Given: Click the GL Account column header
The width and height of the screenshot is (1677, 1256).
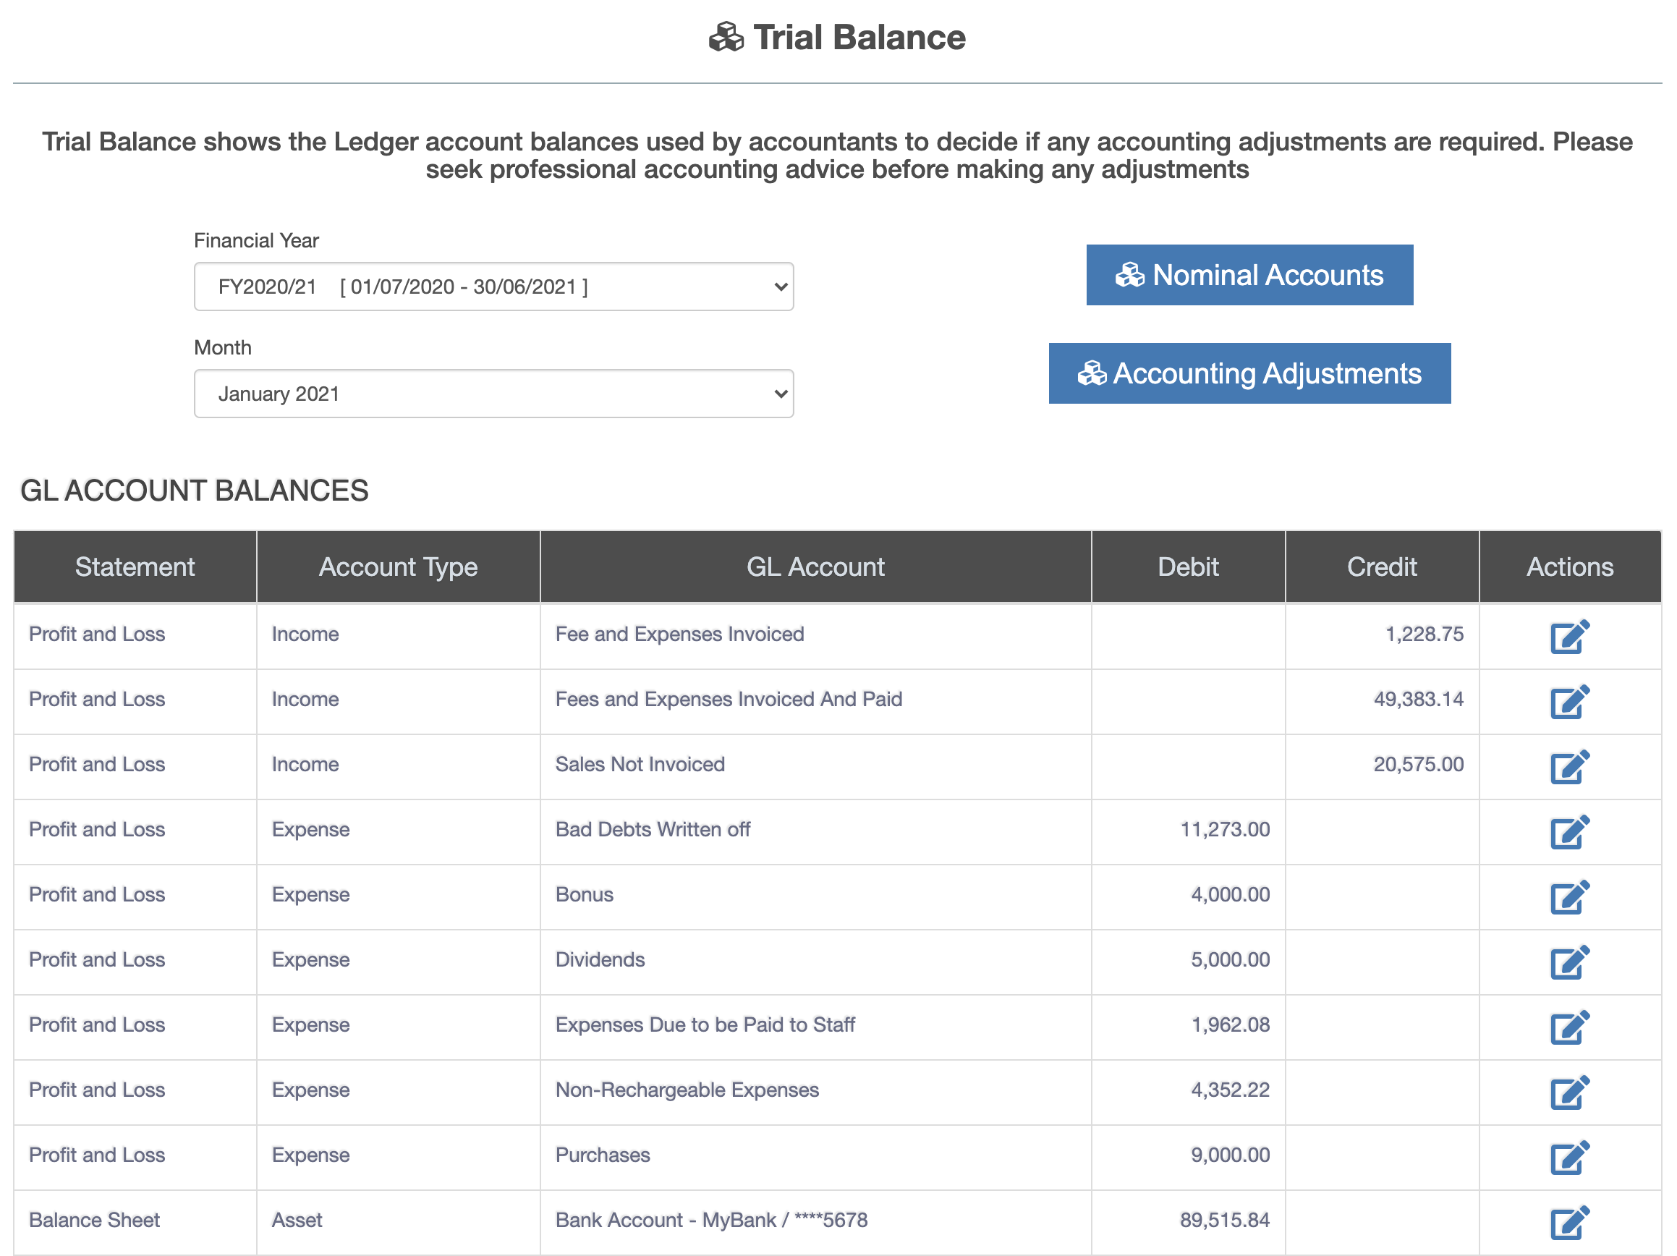Looking at the screenshot, I should point(816,567).
